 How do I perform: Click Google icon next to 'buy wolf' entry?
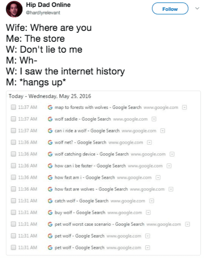tap(50, 212)
